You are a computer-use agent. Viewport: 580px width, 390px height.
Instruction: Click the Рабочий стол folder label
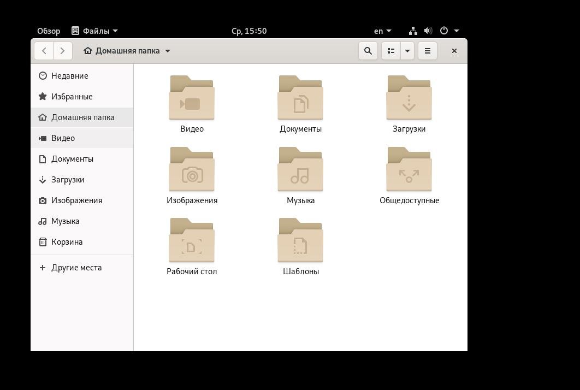coord(192,271)
